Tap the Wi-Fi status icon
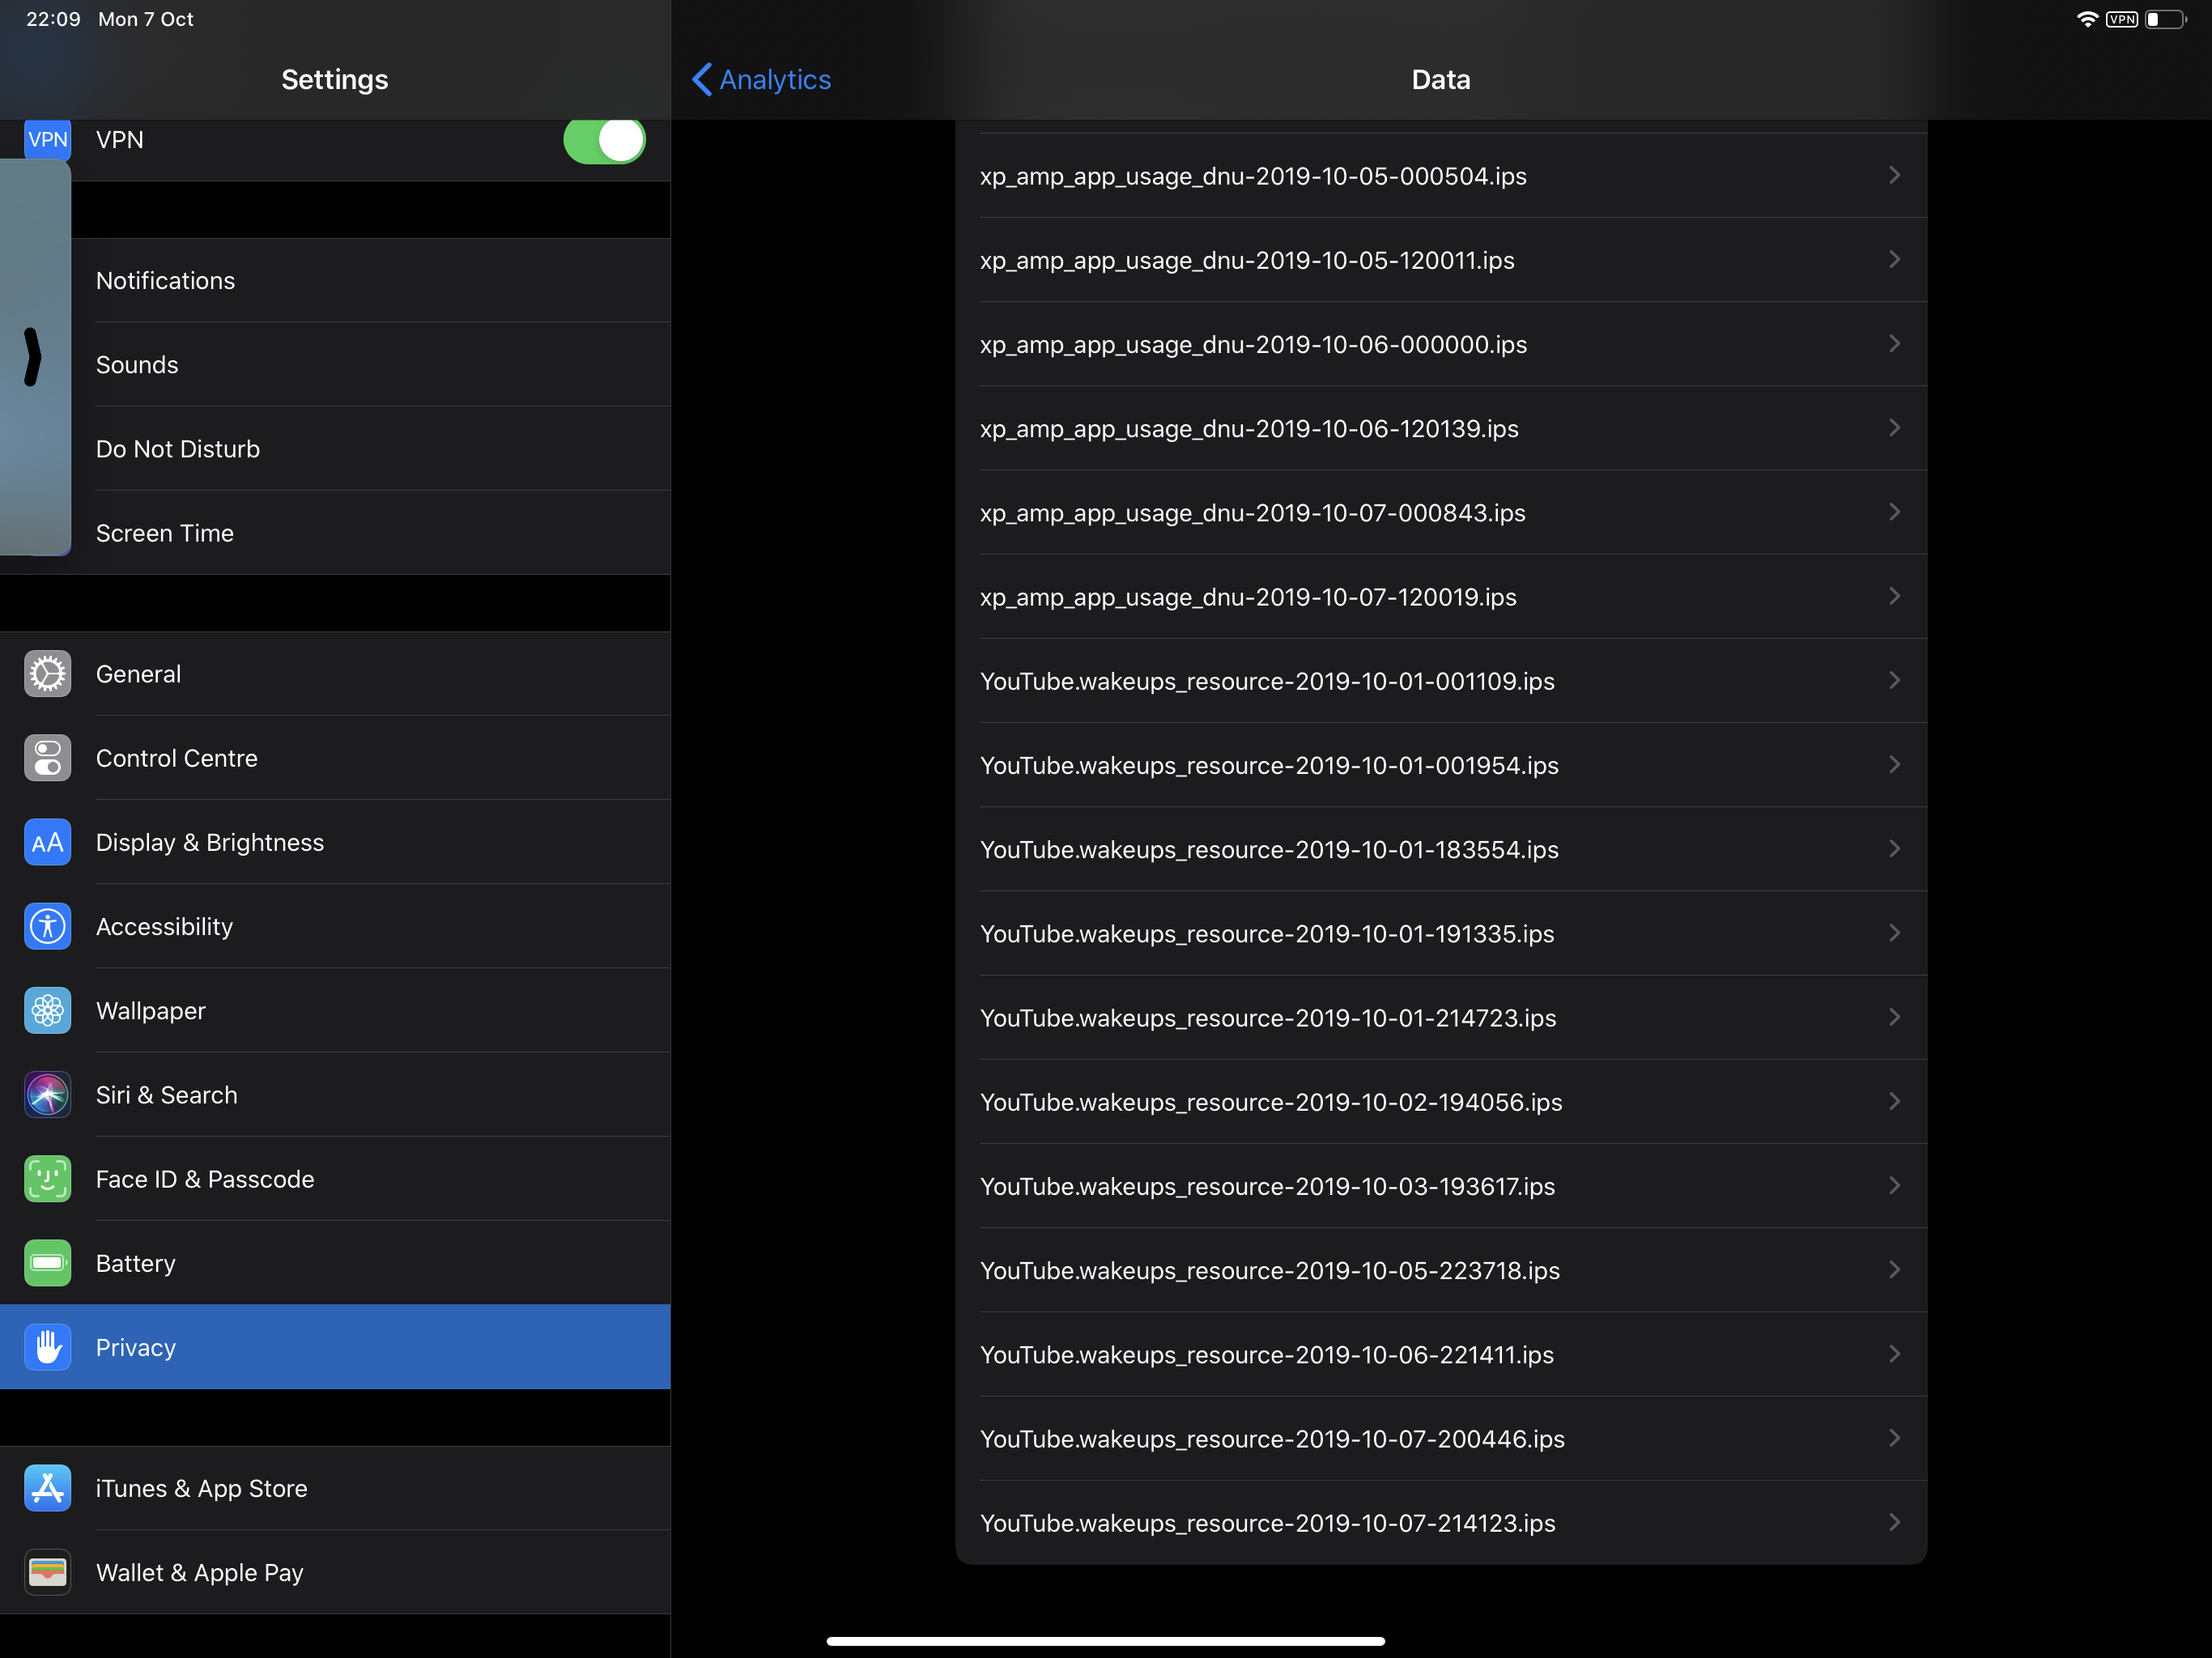The height and width of the screenshot is (1658, 2212). pos(2087,19)
